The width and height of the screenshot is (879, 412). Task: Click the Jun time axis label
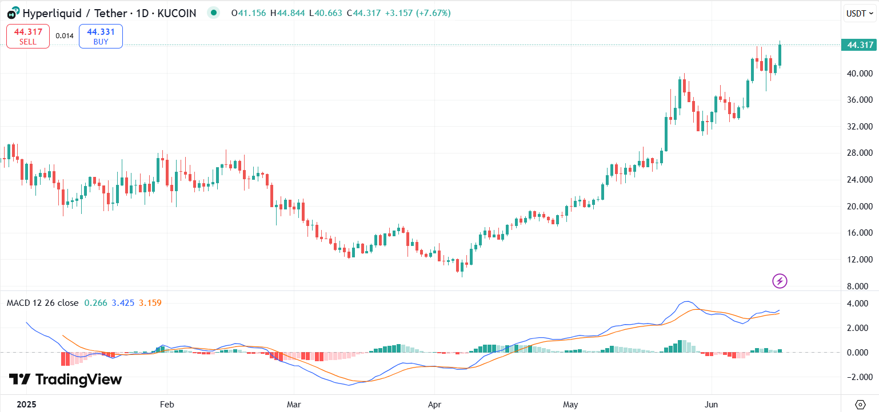coord(712,405)
